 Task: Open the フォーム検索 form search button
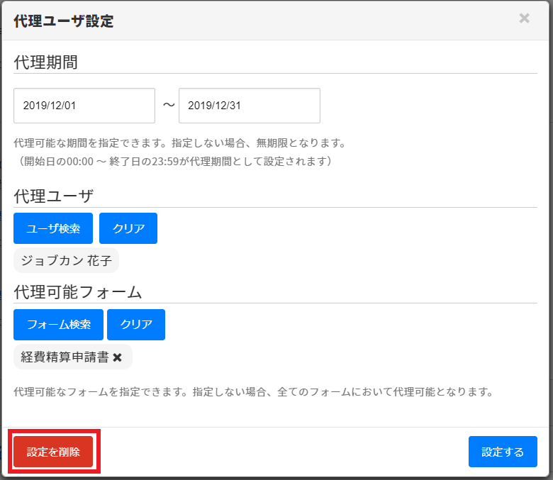coord(59,325)
